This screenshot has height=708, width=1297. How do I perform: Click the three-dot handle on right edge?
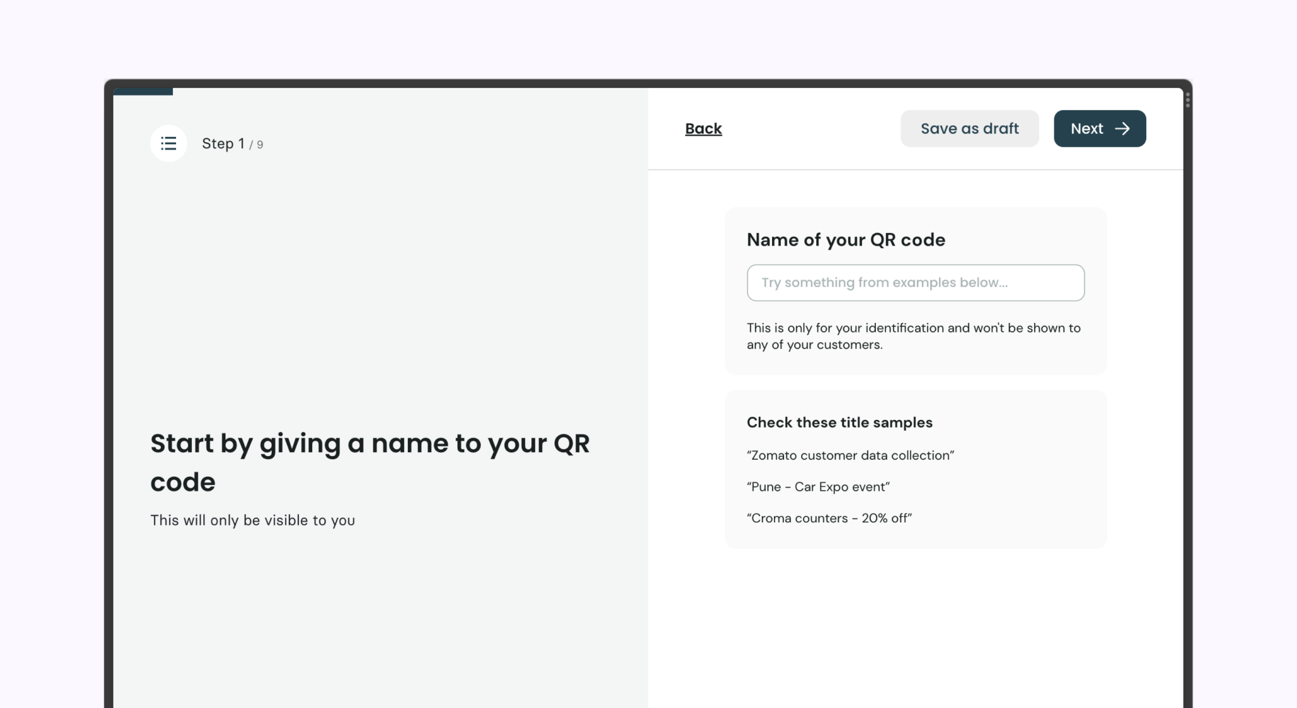[x=1188, y=100]
